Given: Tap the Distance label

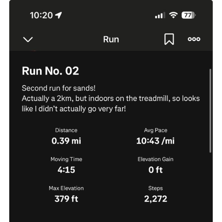Looking at the screenshot, I should pos(66,130).
